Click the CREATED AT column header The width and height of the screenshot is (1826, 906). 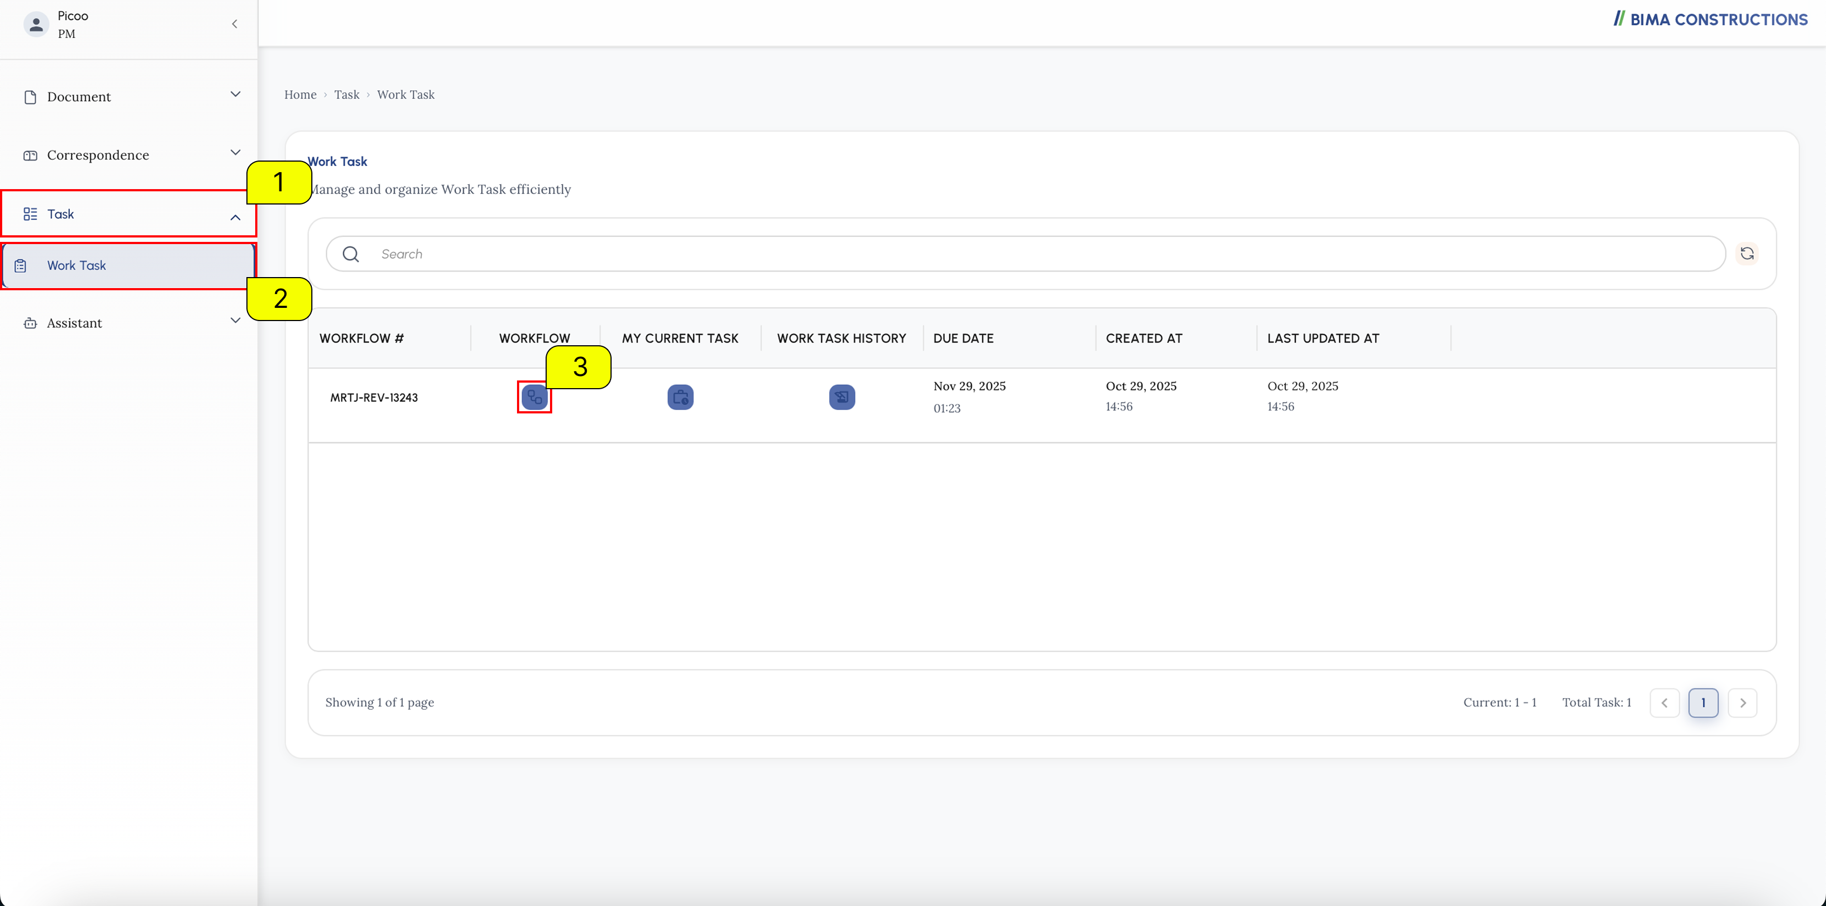pyautogui.click(x=1144, y=338)
